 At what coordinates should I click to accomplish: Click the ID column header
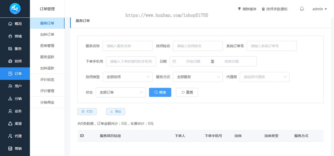pyautogui.click(x=82, y=136)
